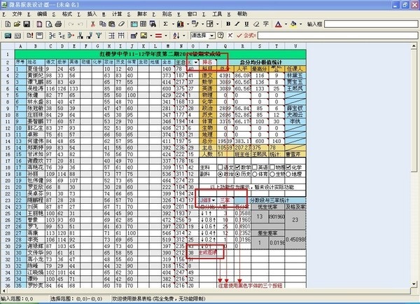Click the red double-line border style icon

tap(159, 36)
